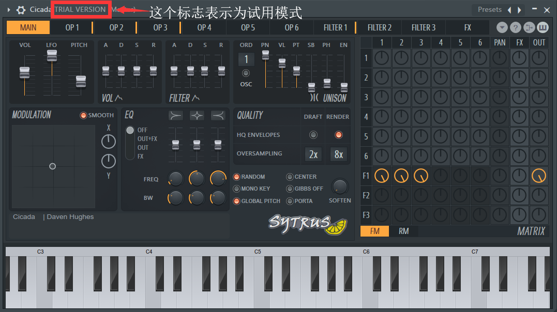Click the MATRIX label
The height and width of the screenshot is (312, 557).
tap(531, 231)
